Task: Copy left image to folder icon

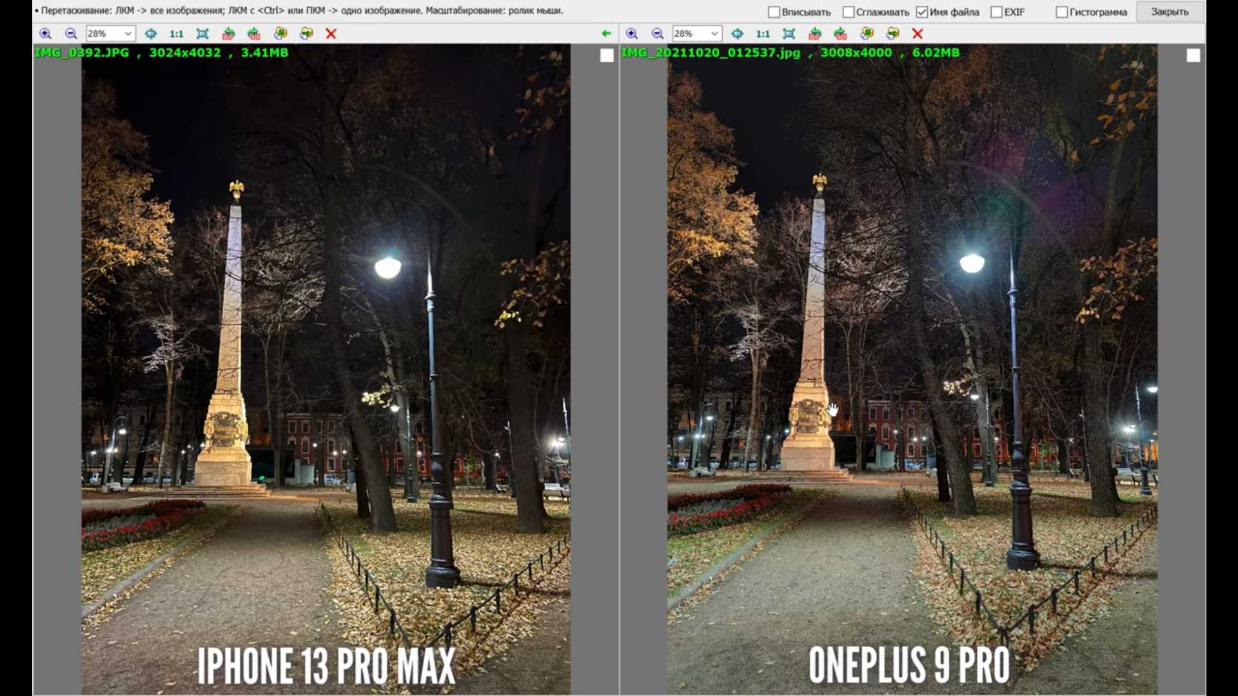Action: [280, 34]
